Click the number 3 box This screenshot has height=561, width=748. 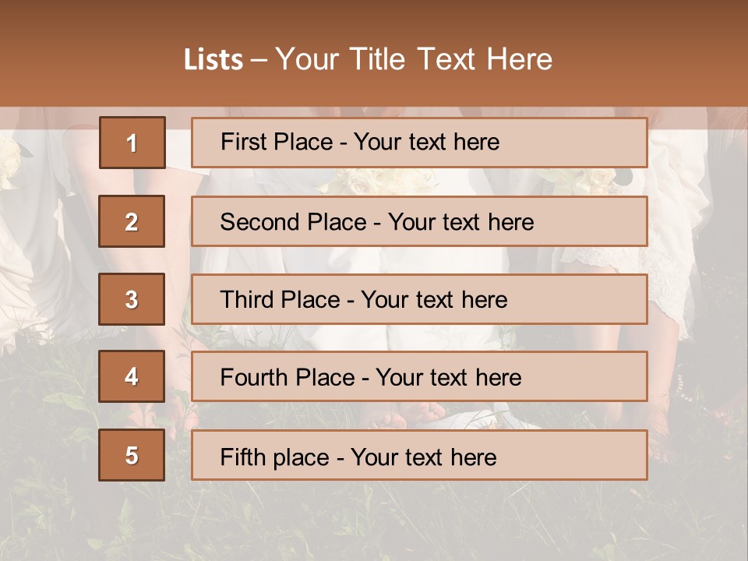tap(132, 299)
